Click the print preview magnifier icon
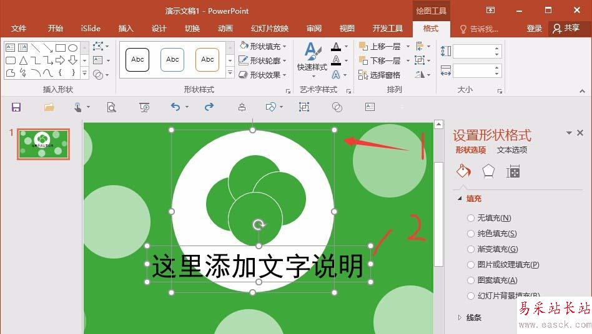 111,107
